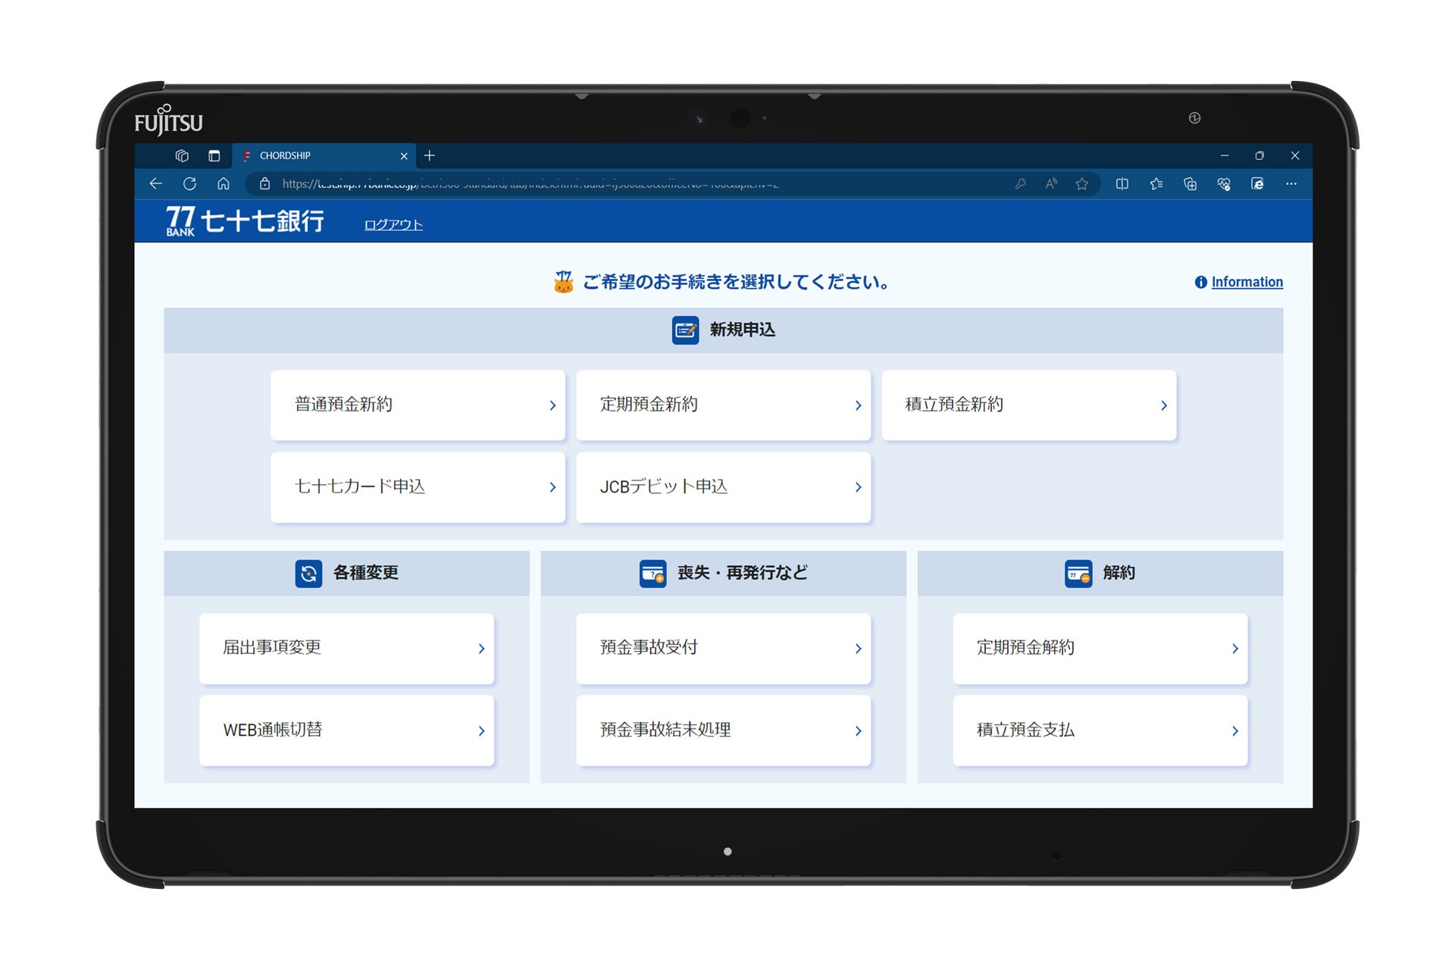Click the 77 Bank logo
This screenshot has height=970, width=1455.
244,221
